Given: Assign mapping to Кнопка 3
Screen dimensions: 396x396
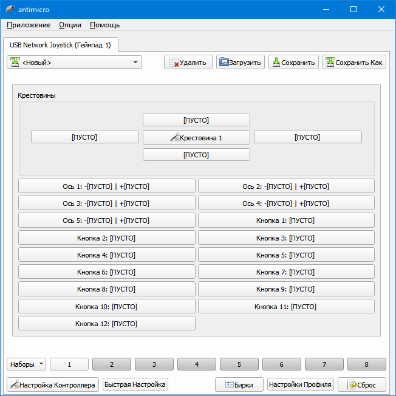Looking at the screenshot, I should click(x=286, y=237).
